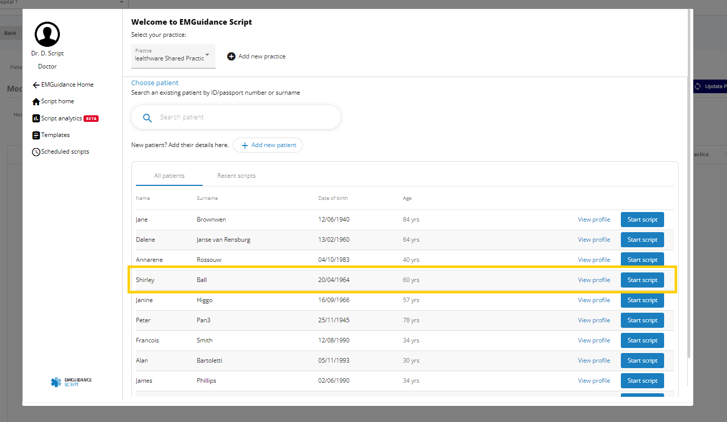Start script for Shirley Ball
The height and width of the screenshot is (422, 727).
click(x=642, y=280)
